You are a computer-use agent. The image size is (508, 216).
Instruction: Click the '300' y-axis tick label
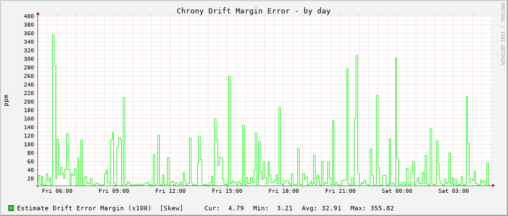point(29,59)
